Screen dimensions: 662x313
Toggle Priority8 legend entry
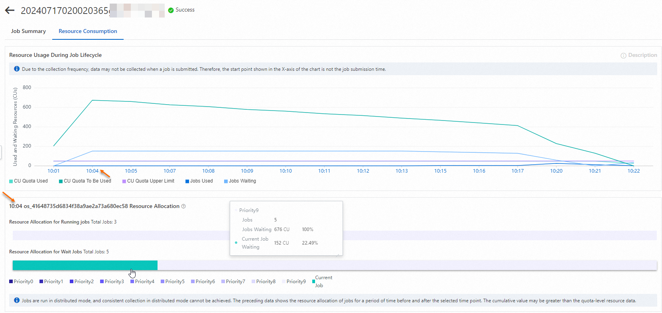coord(264,282)
